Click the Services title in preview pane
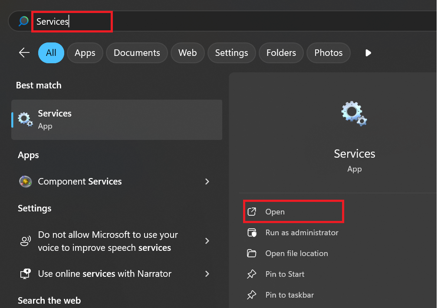Image resolution: width=441 pixels, height=308 pixels. pos(354,154)
